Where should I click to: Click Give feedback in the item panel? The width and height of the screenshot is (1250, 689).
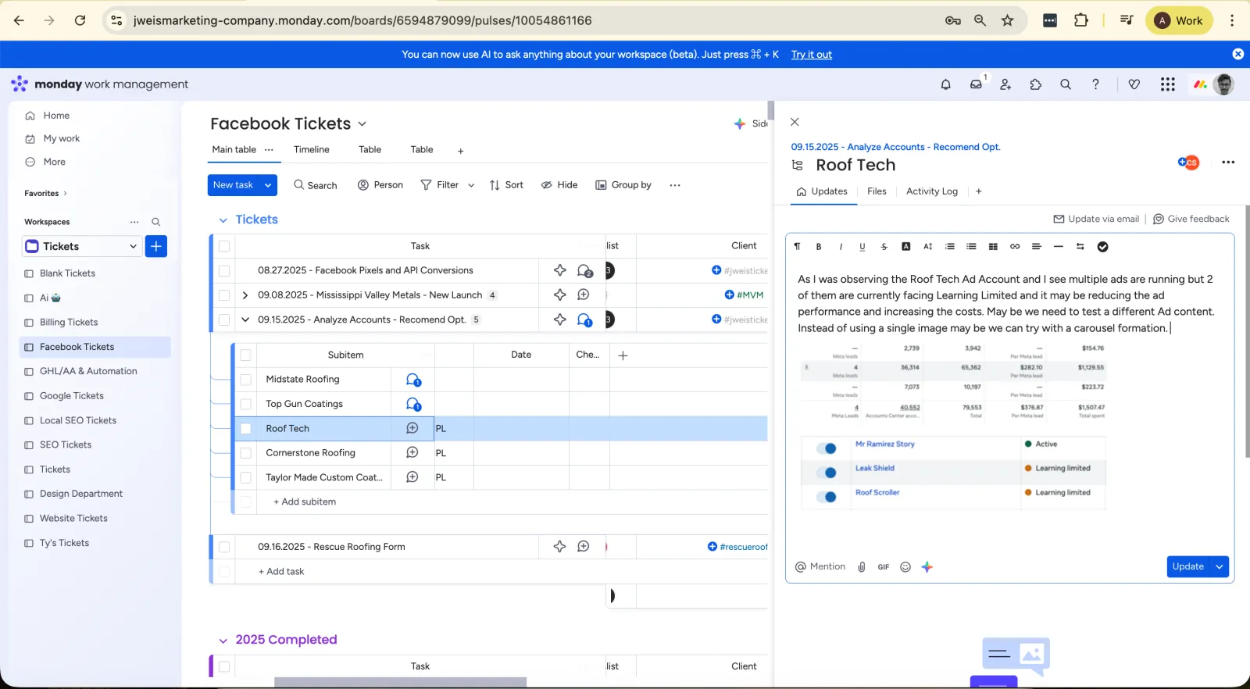(x=1191, y=220)
